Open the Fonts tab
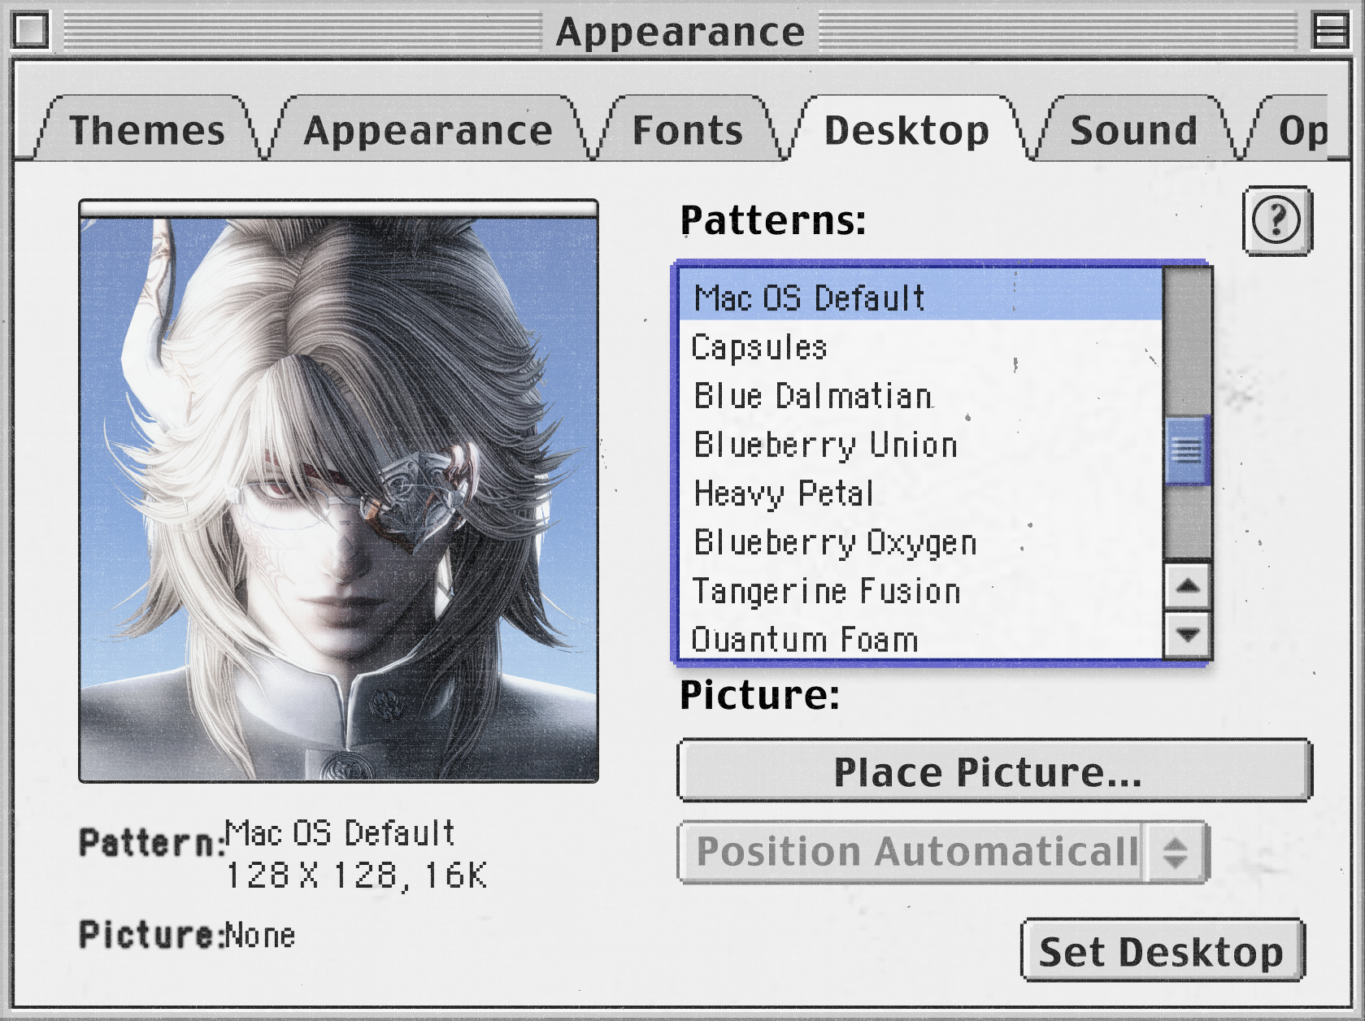Image resolution: width=1365 pixels, height=1021 pixels. (x=688, y=130)
